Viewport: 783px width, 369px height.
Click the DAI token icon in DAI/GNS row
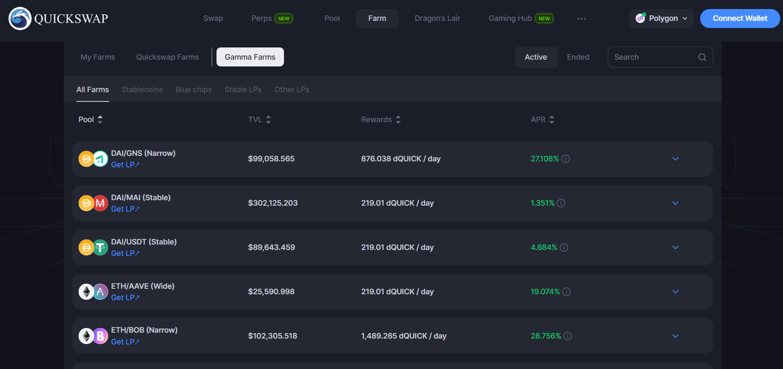click(x=86, y=159)
